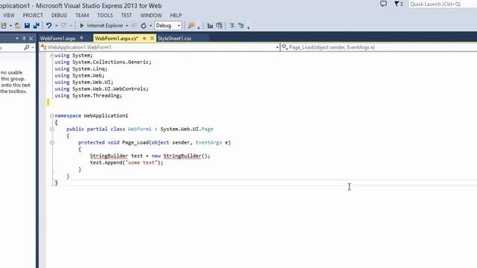Click the Save All icon
The width and height of the screenshot is (477, 268).
[37, 26]
